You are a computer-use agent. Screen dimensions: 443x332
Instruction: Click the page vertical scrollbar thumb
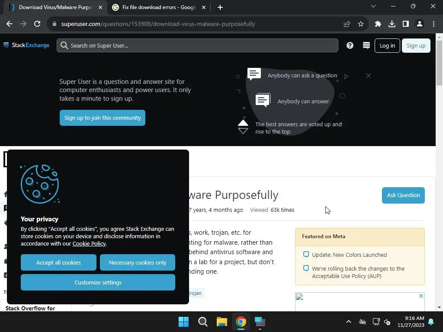point(439,63)
